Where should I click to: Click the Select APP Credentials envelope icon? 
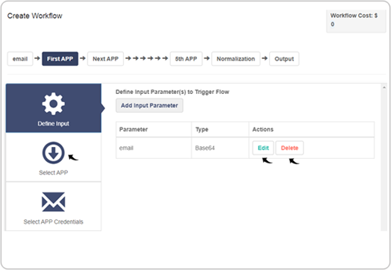[54, 201]
